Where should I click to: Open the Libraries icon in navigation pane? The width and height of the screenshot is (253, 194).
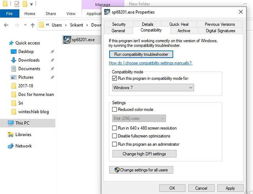point(11,135)
